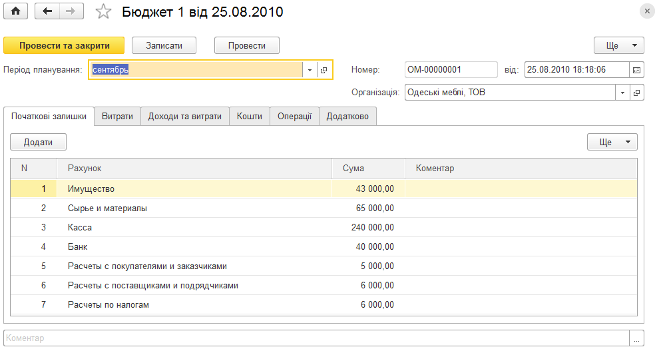Image resolution: width=657 pixels, height=351 pixels.
Task: Open calendar picker for date field
Action: click(636, 70)
